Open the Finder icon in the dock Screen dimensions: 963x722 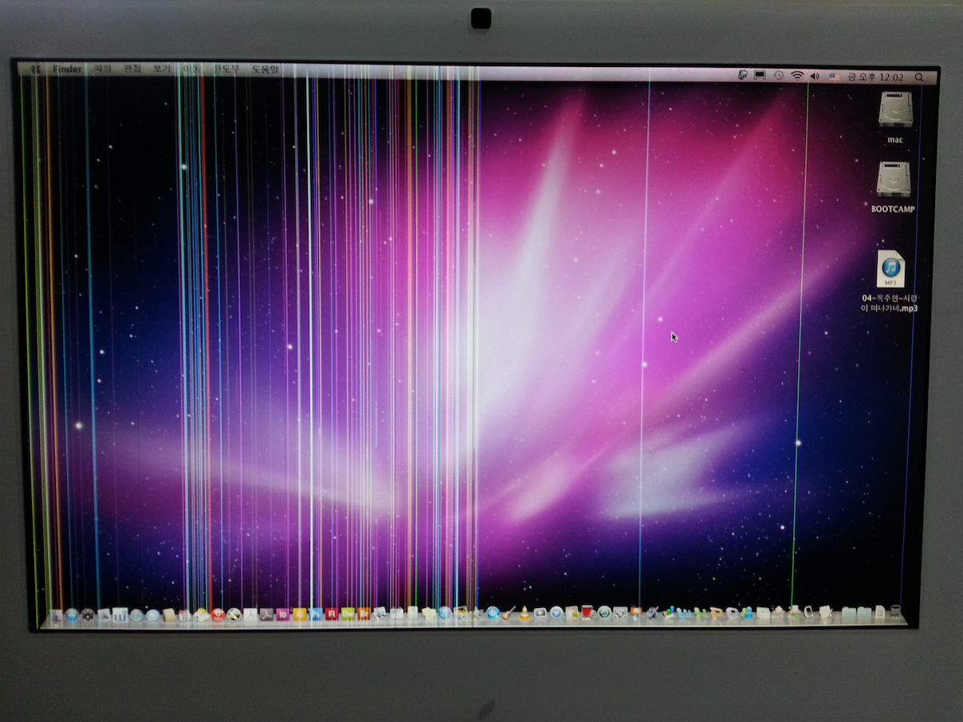(x=56, y=615)
